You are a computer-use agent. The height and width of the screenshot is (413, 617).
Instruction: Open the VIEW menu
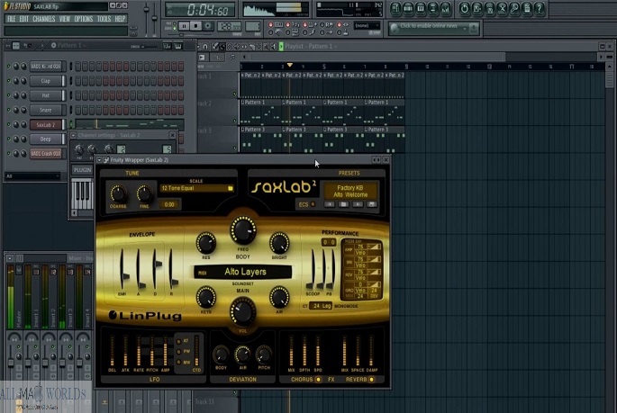(65, 19)
